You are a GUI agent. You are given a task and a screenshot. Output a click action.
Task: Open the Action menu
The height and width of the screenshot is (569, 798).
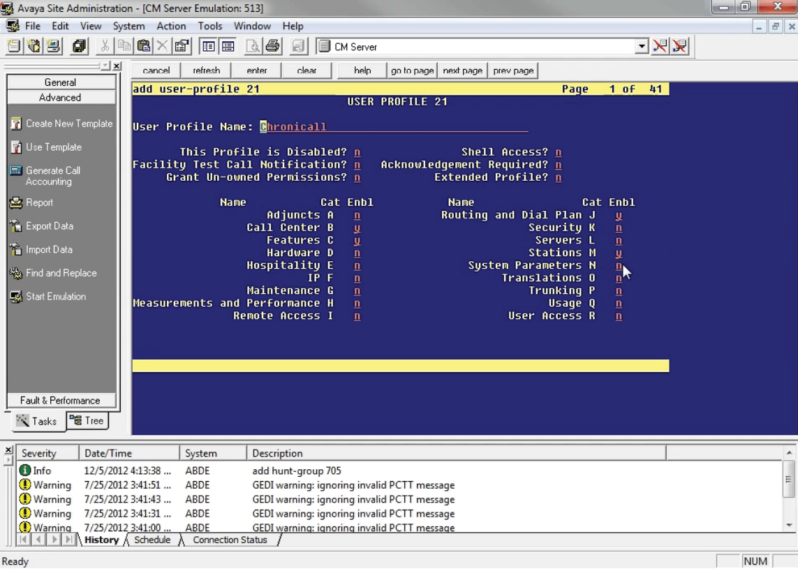click(172, 26)
